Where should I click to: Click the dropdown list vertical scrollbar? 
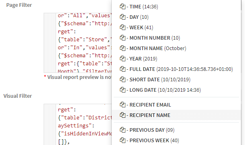243,72
